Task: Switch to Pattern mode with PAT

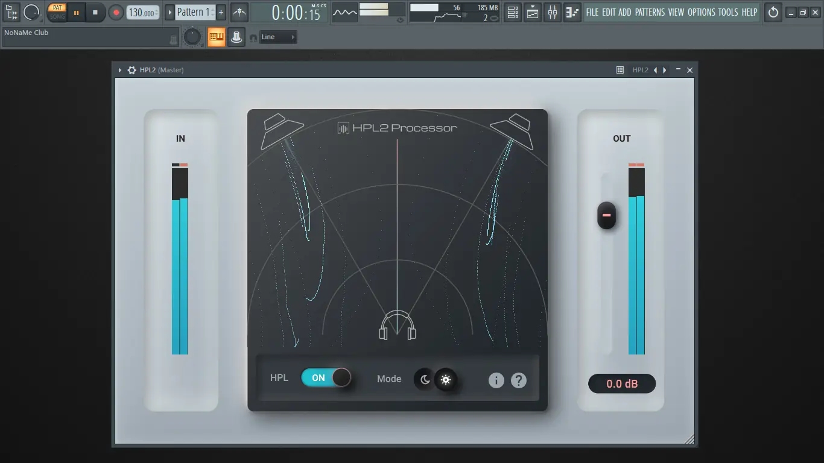Action: [x=57, y=8]
